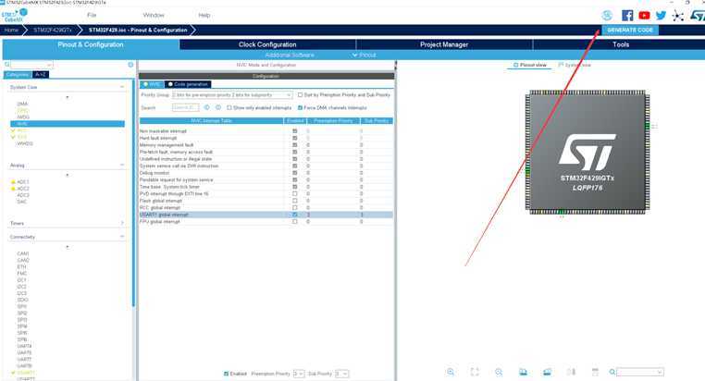The image size is (705, 381).
Task: Open Additional Software
Action: point(290,55)
